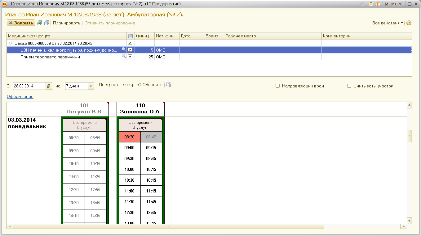Click Закрыть button
The width and height of the screenshot is (421, 236).
point(21,23)
